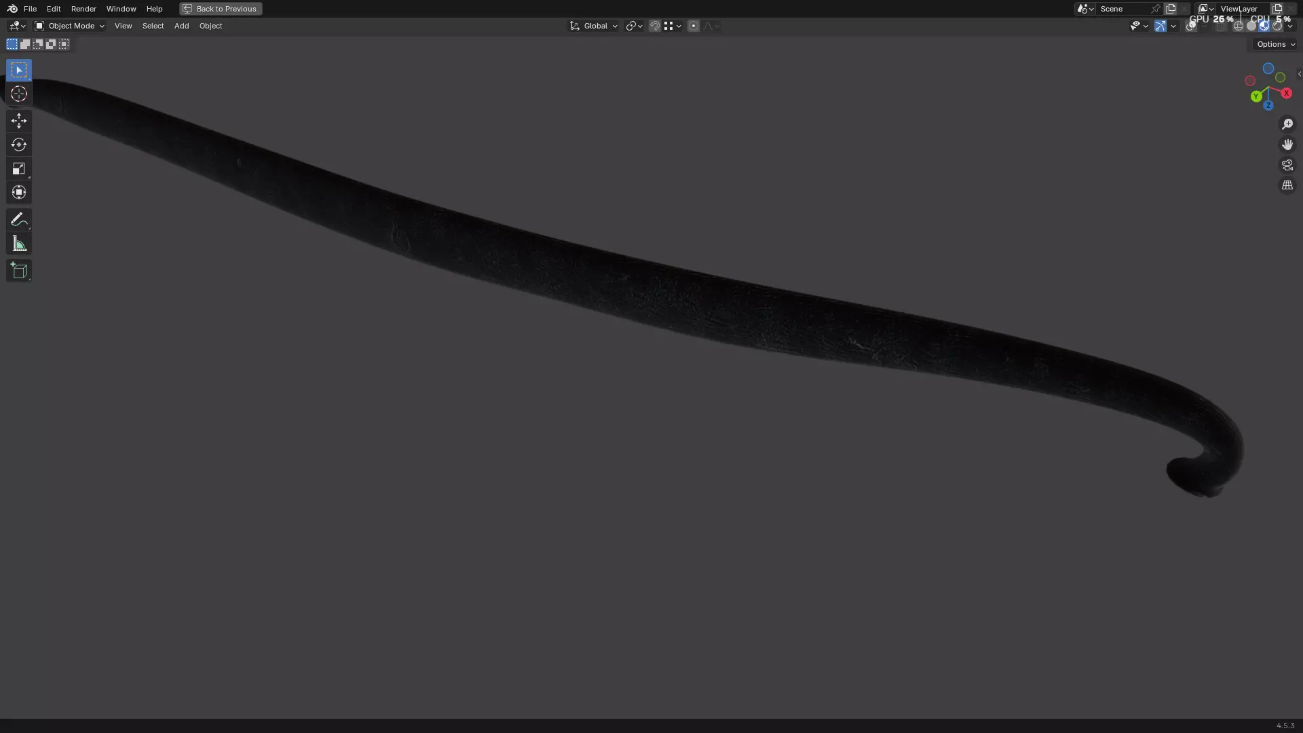This screenshot has height=733, width=1303.
Task: Open the selectability and visibility dropdown
Action: [x=1139, y=26]
